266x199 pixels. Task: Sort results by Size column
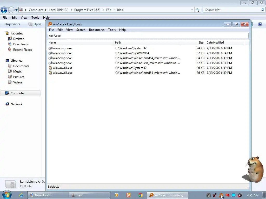193,42
